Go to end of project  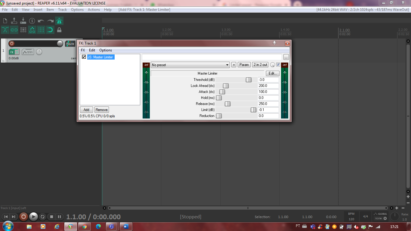click(14, 217)
